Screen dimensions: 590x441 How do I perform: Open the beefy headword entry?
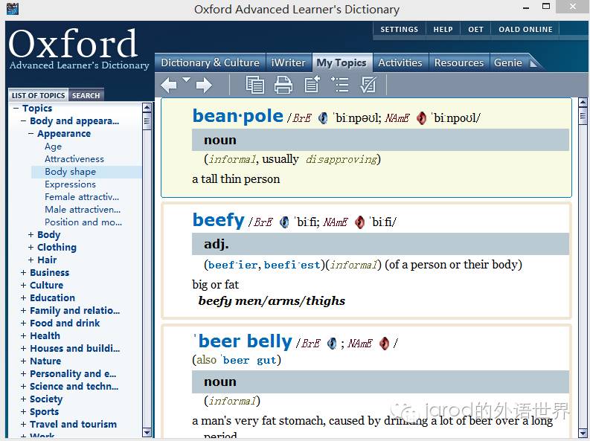[x=219, y=220]
